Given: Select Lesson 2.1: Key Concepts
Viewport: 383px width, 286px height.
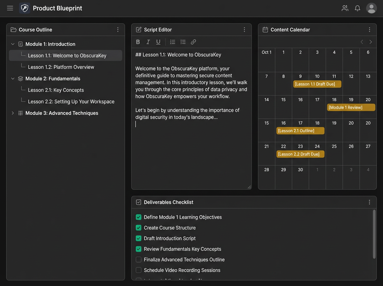Looking at the screenshot, I should point(56,90).
